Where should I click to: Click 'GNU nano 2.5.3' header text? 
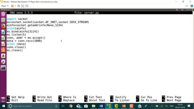tap(21, 13)
